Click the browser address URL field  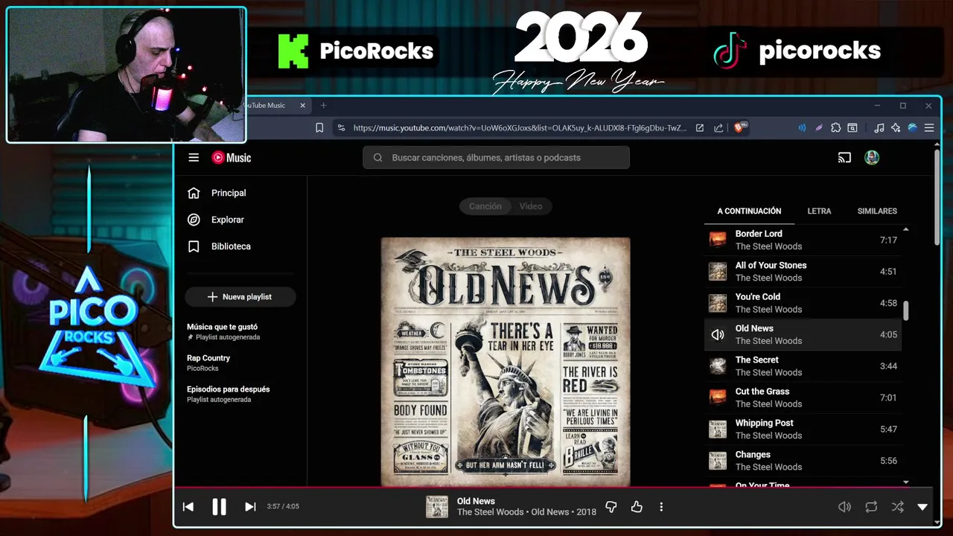pyautogui.click(x=520, y=128)
